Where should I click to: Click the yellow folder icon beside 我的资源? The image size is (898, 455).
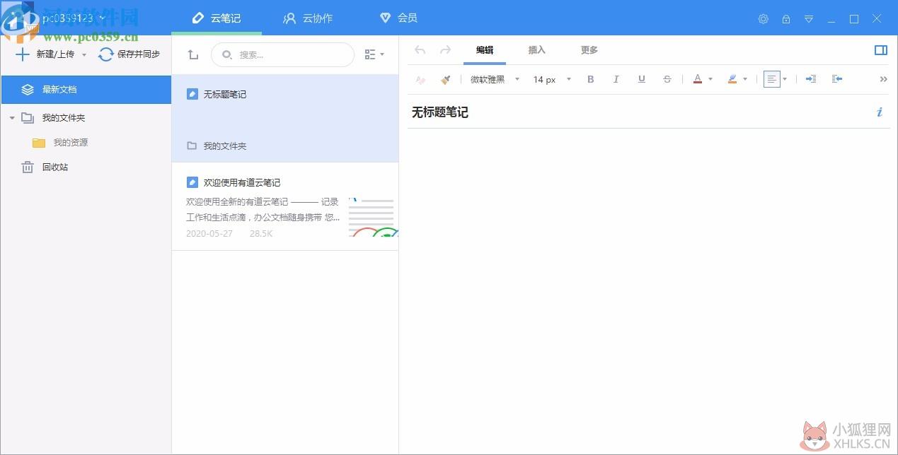[39, 143]
